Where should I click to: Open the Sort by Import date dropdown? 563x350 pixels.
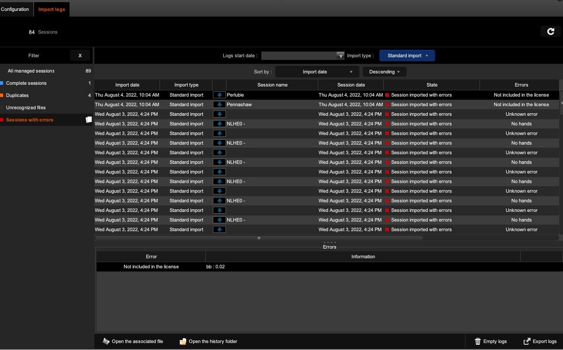317,72
